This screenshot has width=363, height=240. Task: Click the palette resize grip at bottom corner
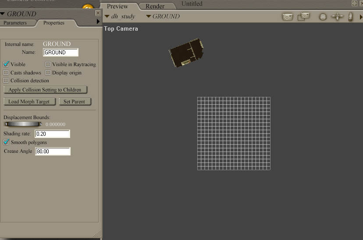pyautogui.click(x=97, y=234)
